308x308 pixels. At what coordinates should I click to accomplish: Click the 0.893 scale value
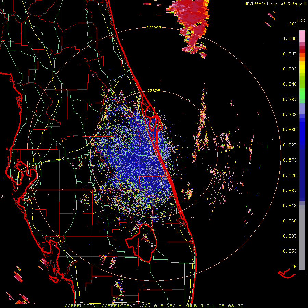(x=290, y=69)
